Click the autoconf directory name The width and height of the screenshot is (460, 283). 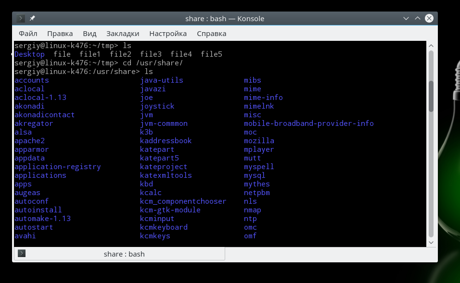tap(32, 201)
